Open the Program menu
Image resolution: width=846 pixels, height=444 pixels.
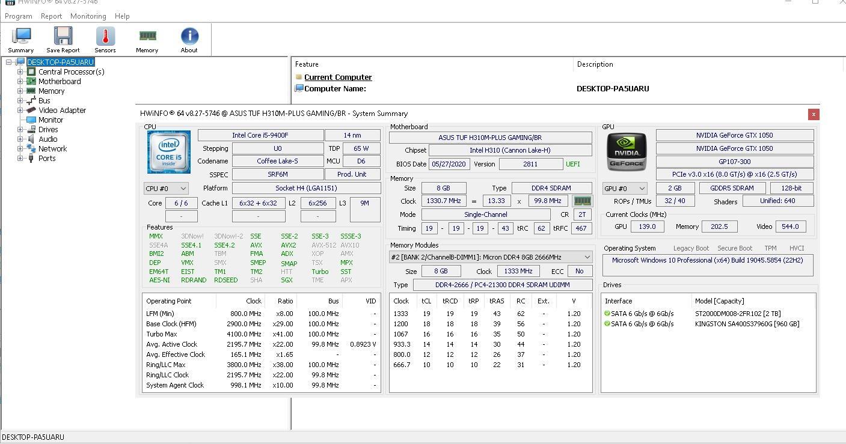click(x=19, y=16)
